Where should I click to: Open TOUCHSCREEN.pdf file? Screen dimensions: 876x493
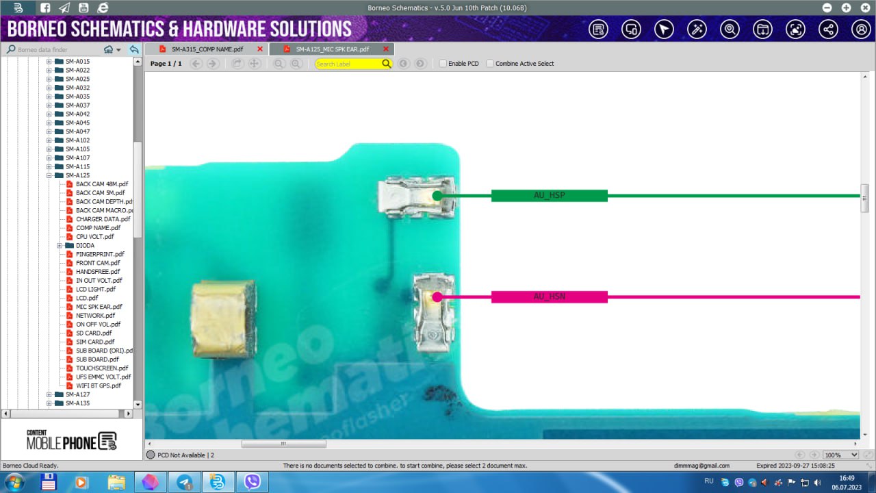(103, 368)
